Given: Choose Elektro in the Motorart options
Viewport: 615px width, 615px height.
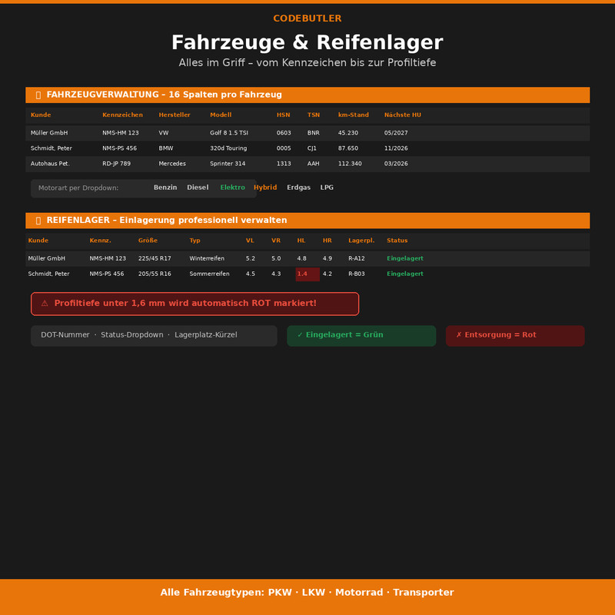Looking at the screenshot, I should (x=233, y=188).
